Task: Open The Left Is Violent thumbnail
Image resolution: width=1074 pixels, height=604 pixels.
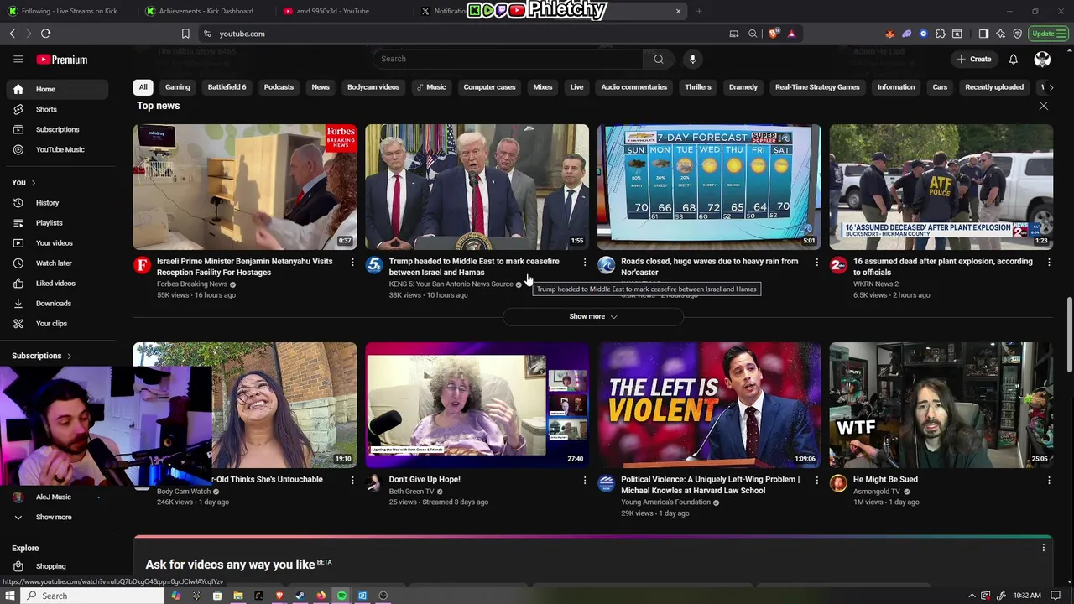Action: tap(709, 405)
